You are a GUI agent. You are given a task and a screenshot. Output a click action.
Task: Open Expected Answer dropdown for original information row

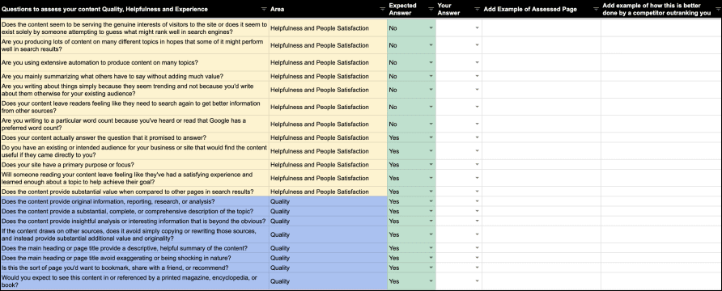(x=431, y=201)
